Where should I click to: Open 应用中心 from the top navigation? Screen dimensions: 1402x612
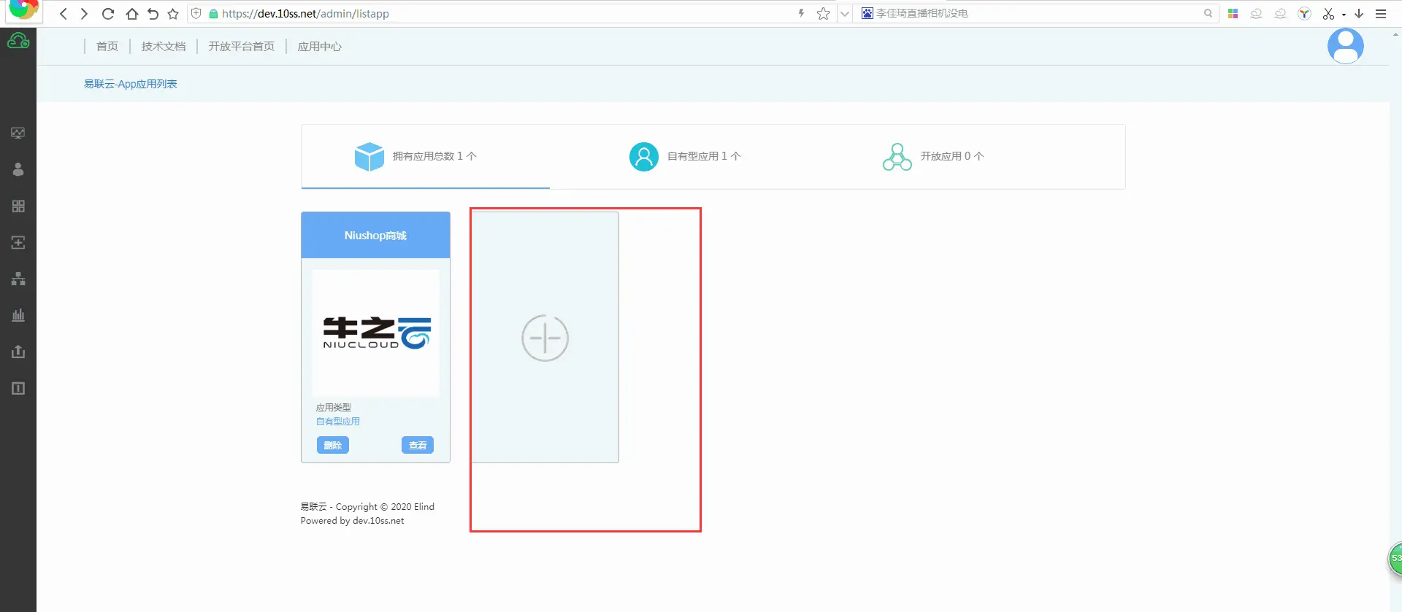tap(319, 47)
